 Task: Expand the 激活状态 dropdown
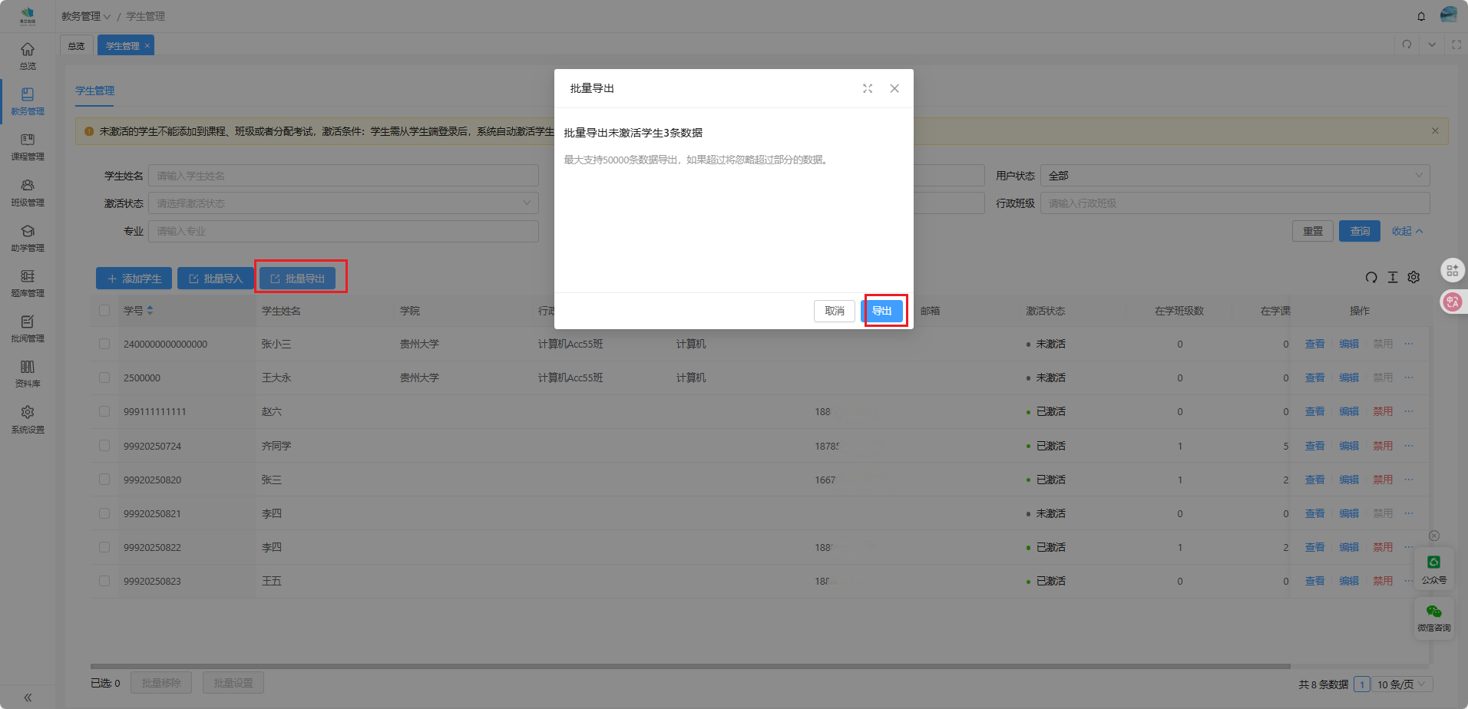click(343, 203)
